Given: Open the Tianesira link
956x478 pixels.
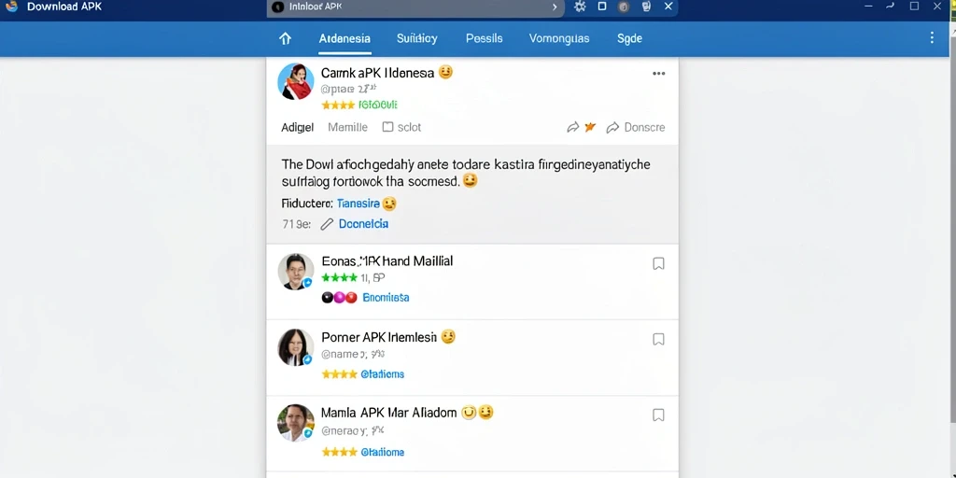Looking at the screenshot, I should click(358, 204).
